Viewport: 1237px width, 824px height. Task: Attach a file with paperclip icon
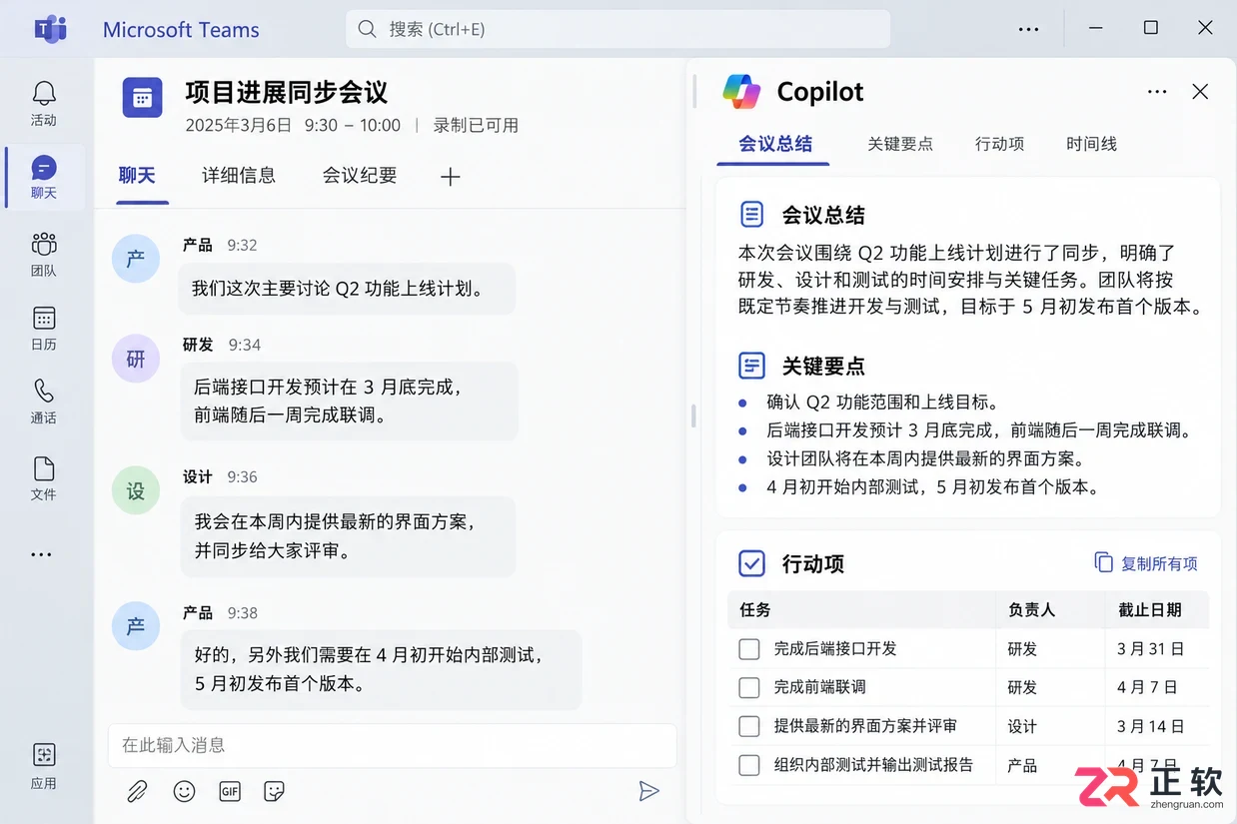(137, 791)
